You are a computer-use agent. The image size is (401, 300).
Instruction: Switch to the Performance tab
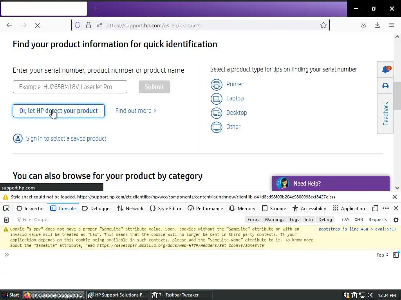coord(205,209)
